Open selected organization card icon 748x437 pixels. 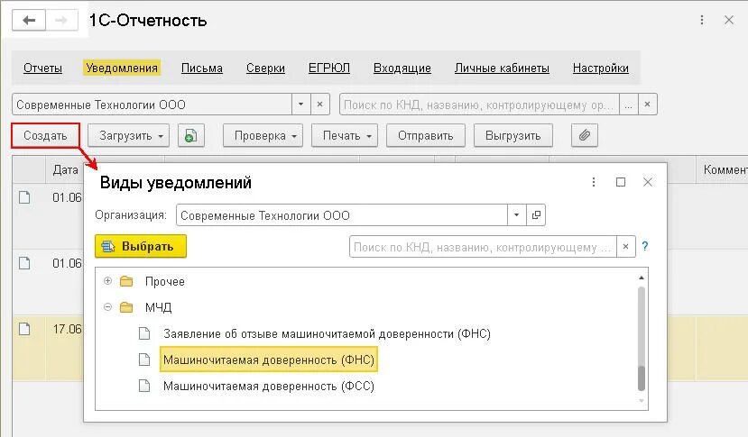[x=536, y=215]
